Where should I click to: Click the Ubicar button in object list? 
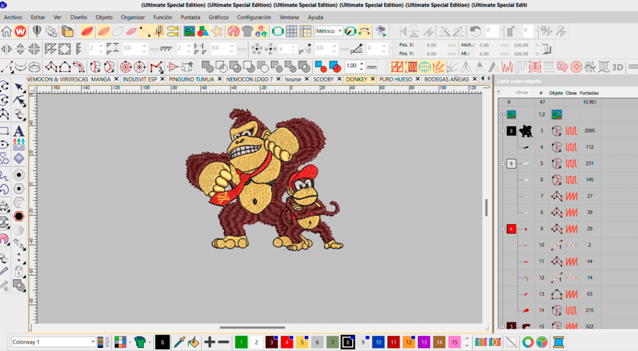click(521, 93)
